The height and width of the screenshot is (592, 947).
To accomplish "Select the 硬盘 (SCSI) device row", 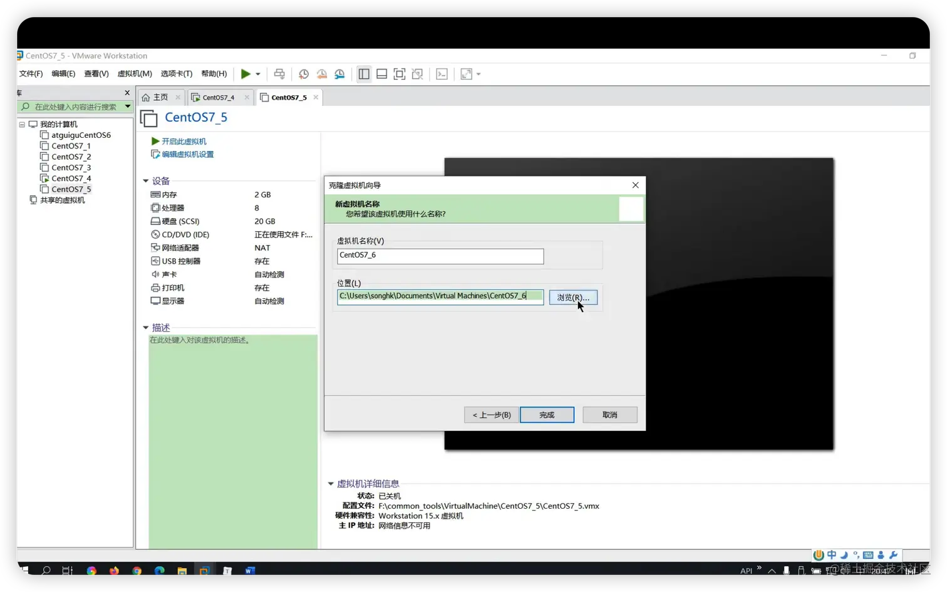I will click(x=232, y=221).
